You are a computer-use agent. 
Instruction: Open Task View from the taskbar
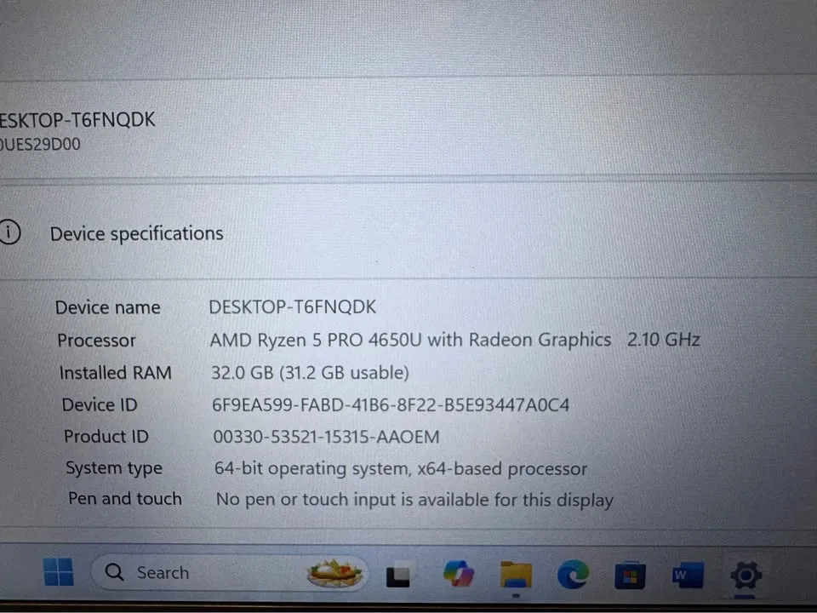click(398, 575)
